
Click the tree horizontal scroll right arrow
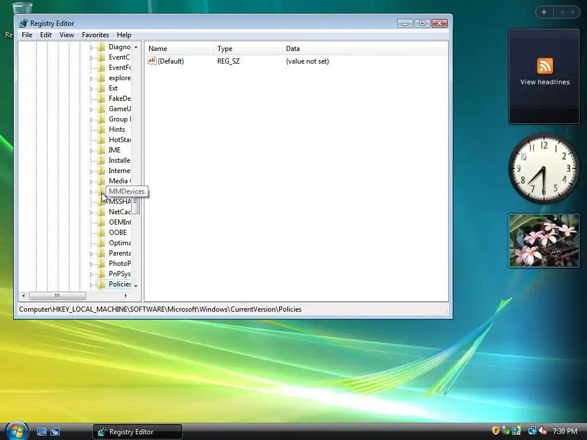click(x=126, y=296)
